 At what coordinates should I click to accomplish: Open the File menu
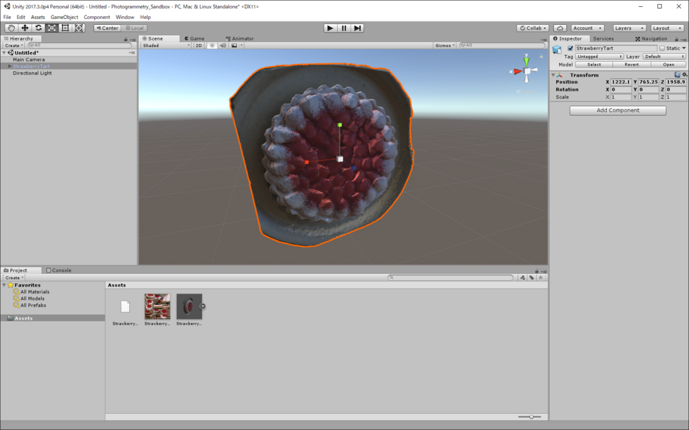[7, 17]
